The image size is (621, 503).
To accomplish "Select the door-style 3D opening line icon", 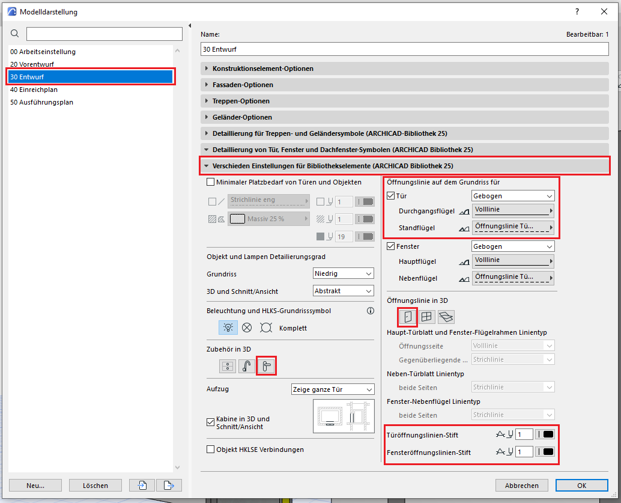I will tap(408, 316).
